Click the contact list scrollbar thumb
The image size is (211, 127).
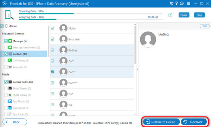click(x=135, y=45)
